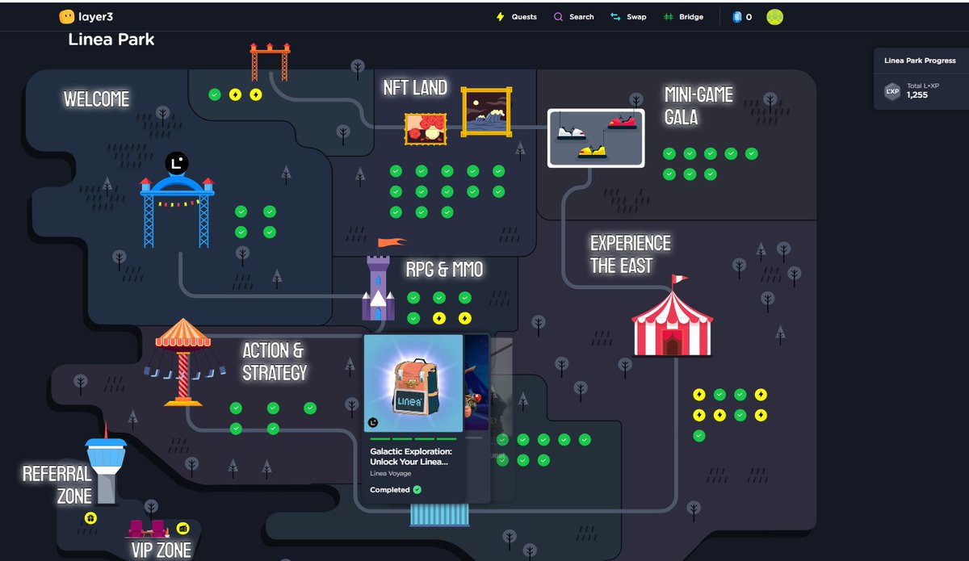Click the Swap link
The height and width of the screenshot is (561, 969).
[628, 16]
